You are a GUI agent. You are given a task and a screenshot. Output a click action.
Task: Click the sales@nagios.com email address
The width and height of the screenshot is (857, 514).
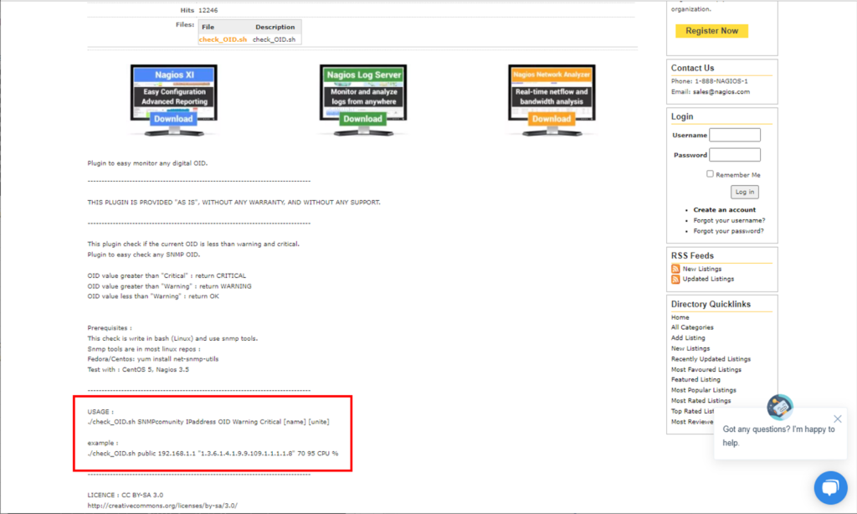tap(721, 92)
